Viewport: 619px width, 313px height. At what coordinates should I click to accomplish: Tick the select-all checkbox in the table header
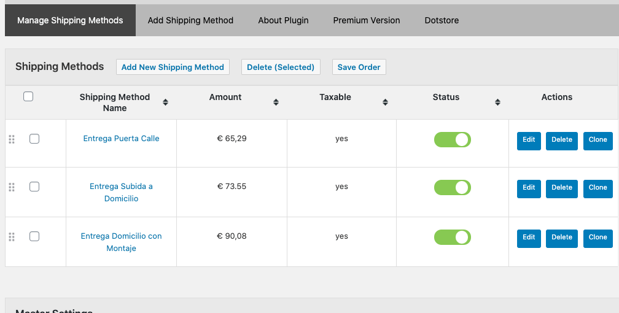(28, 96)
